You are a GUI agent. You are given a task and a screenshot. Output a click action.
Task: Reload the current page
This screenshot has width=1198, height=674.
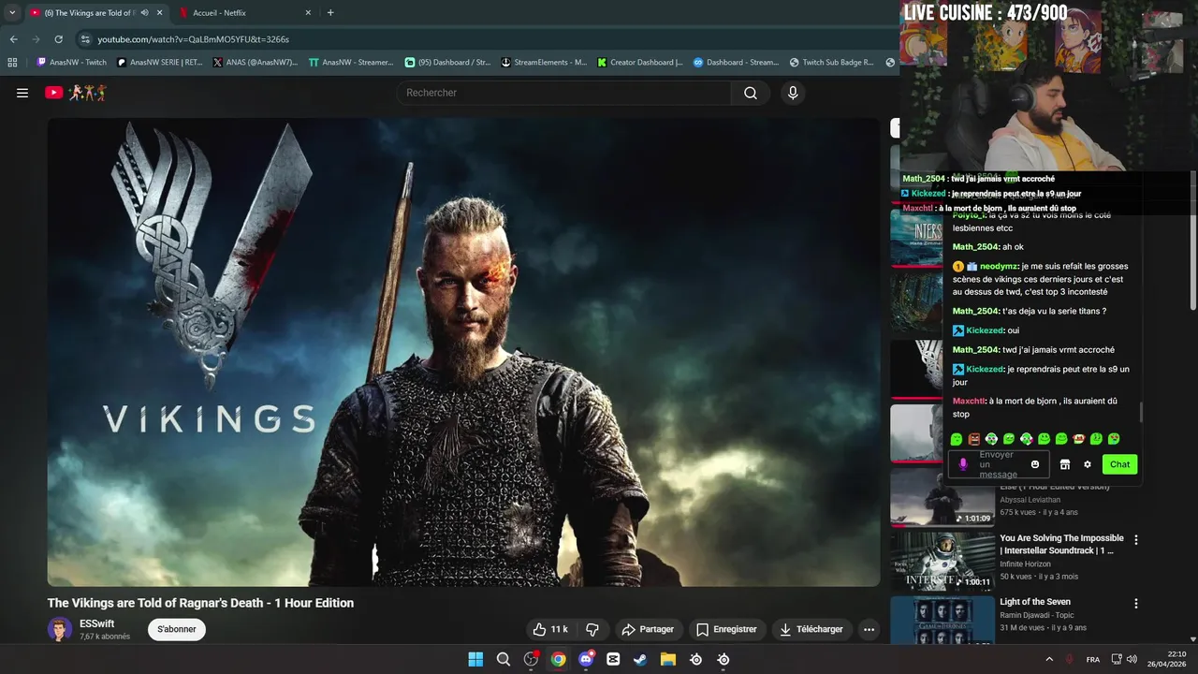click(58, 39)
